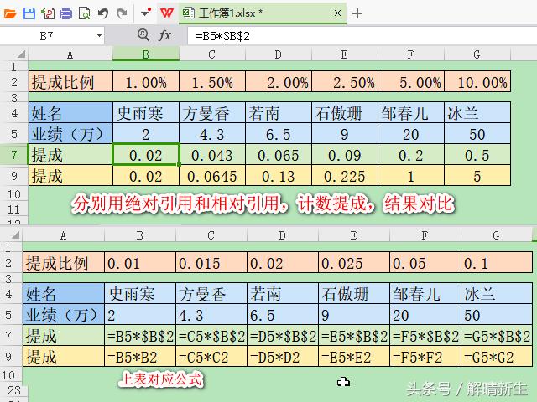
Task: Open insert function with the fx icon
Action: 164,35
